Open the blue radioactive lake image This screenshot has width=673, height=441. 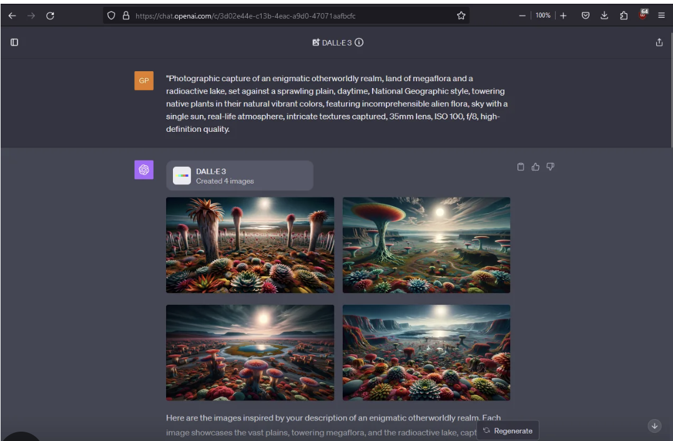point(250,352)
